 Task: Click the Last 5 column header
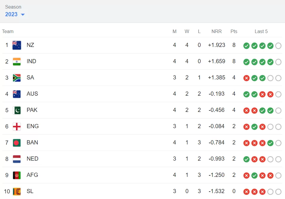coord(261,31)
